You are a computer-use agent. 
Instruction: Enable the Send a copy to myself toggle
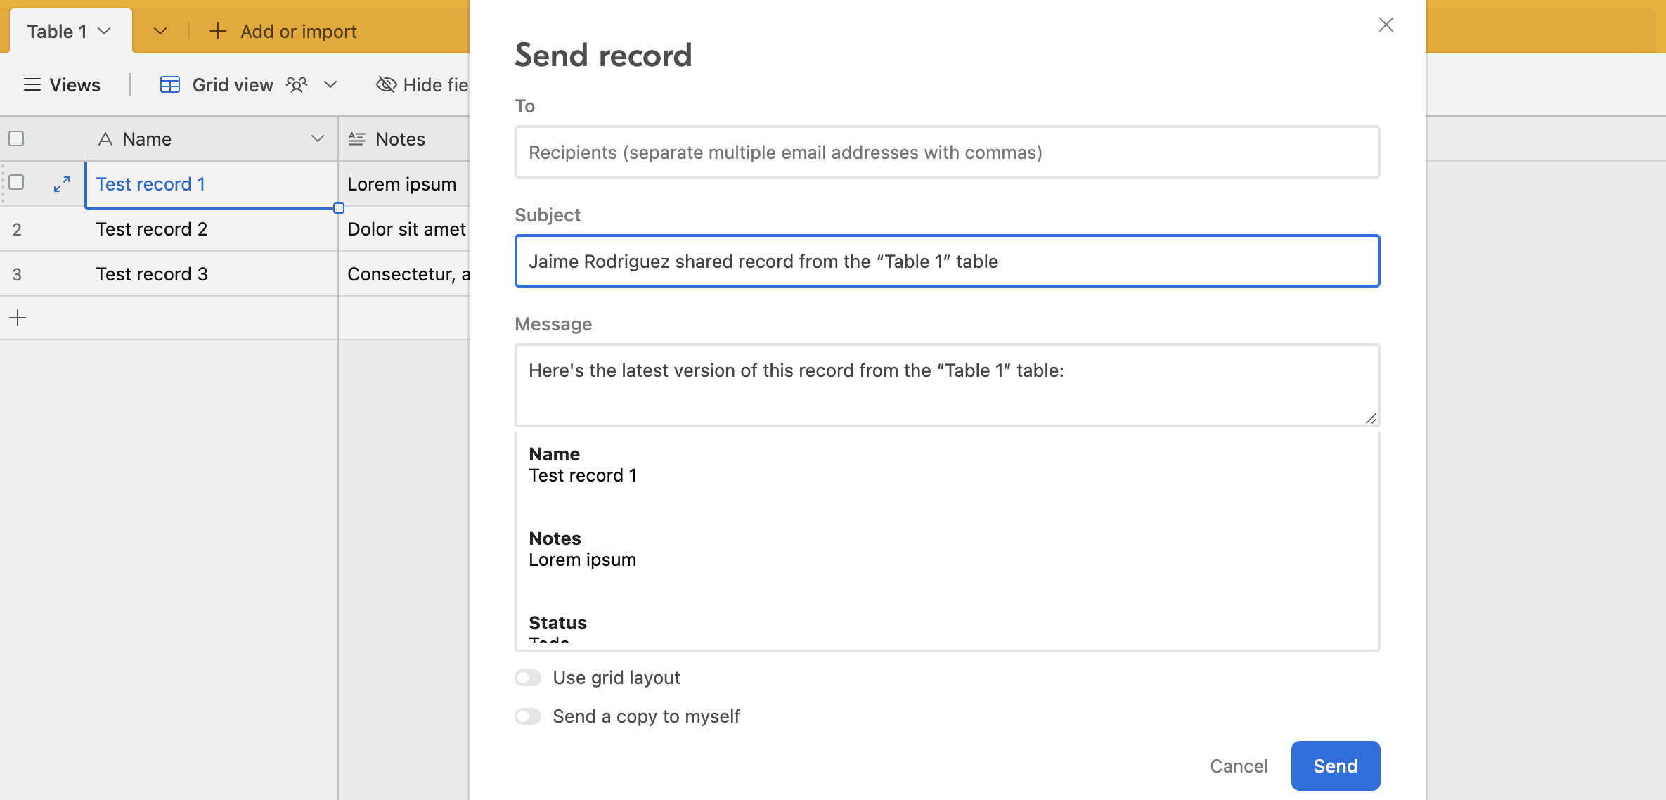pyautogui.click(x=528, y=715)
